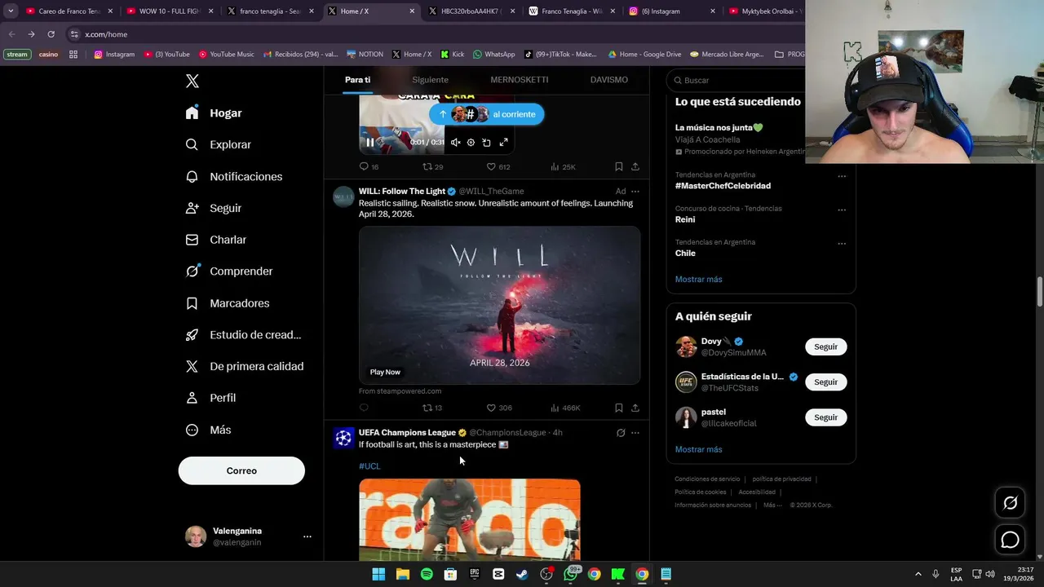This screenshot has width=1044, height=587.
Task: Click the WILL game ad image
Action: [499, 305]
